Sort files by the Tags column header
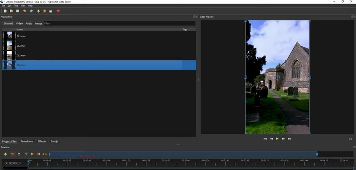 tap(185, 29)
